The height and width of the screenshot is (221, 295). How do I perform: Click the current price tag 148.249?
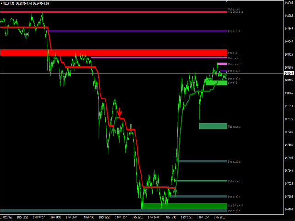coord(289,73)
